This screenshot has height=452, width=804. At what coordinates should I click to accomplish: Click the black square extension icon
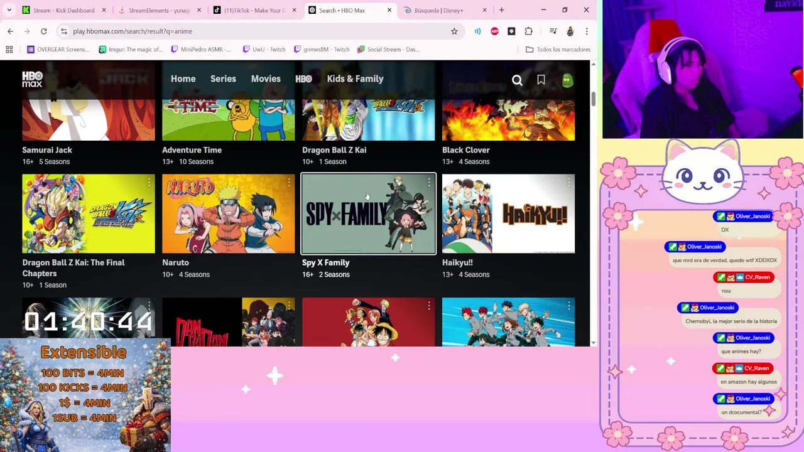pyautogui.click(x=511, y=31)
